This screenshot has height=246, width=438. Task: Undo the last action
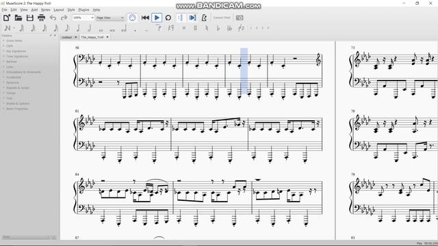click(x=53, y=18)
